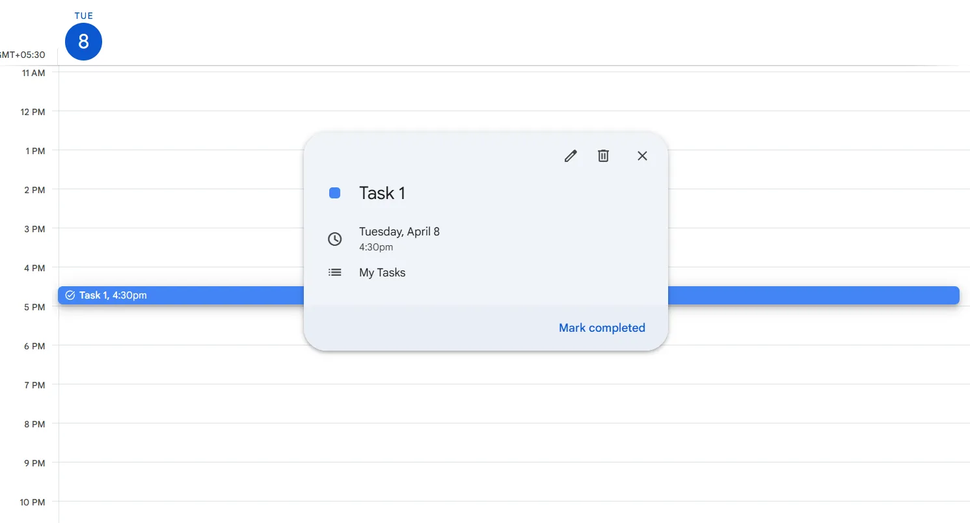Click the 8 PM time label

tap(35, 424)
